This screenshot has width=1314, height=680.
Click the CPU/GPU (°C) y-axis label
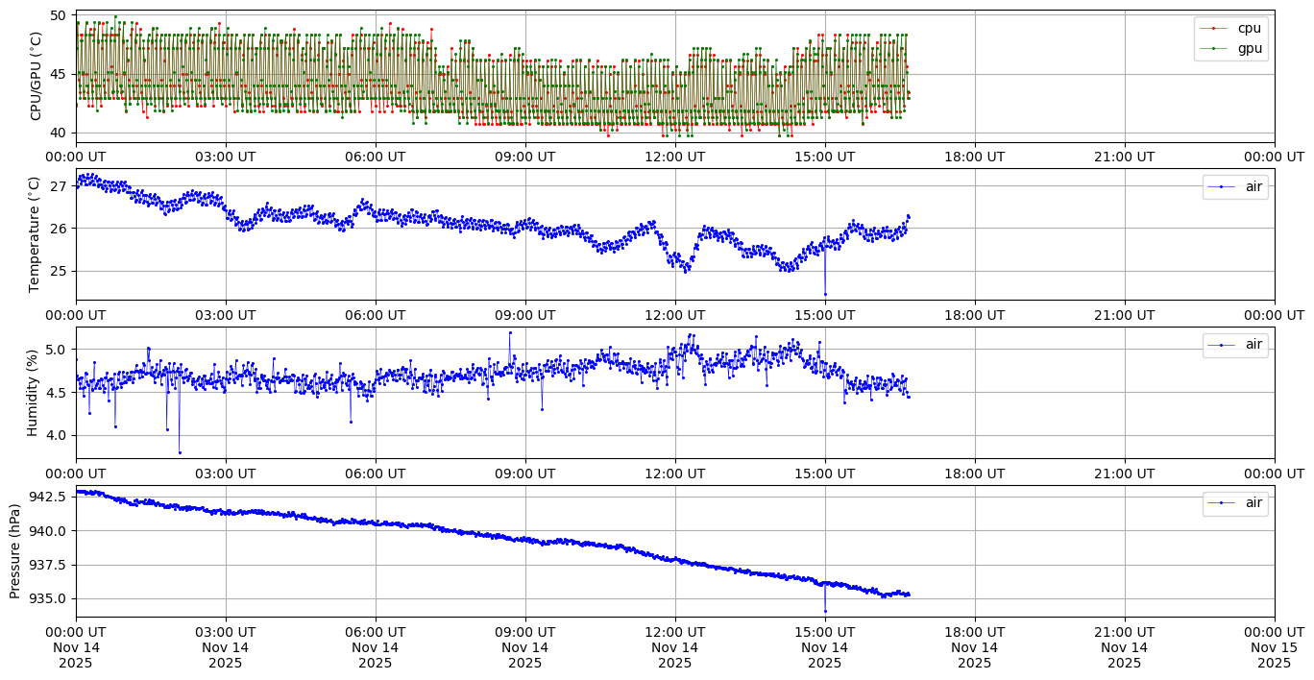coord(36,76)
